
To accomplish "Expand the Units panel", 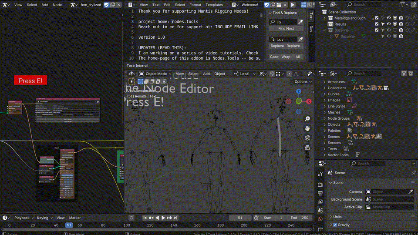I will [x=331, y=217].
